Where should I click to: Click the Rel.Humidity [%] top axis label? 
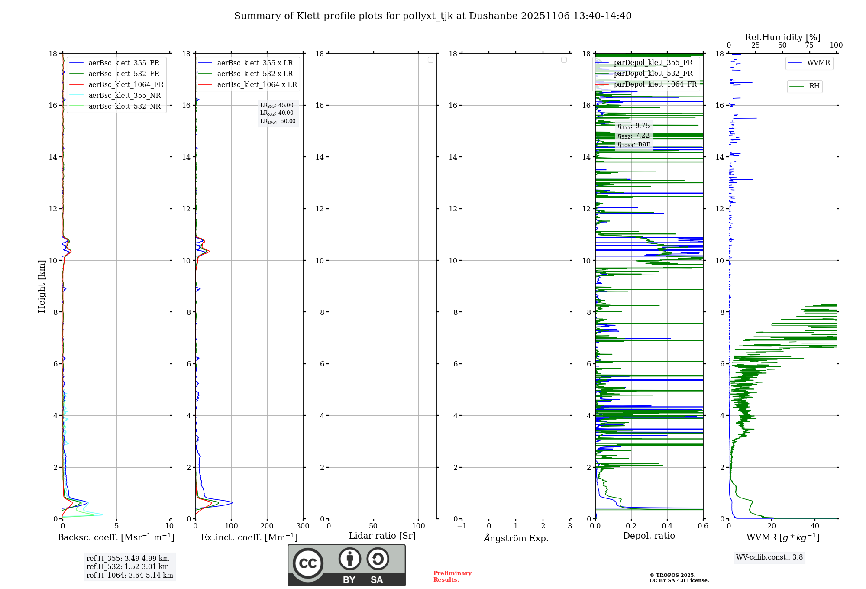pyautogui.click(x=782, y=37)
